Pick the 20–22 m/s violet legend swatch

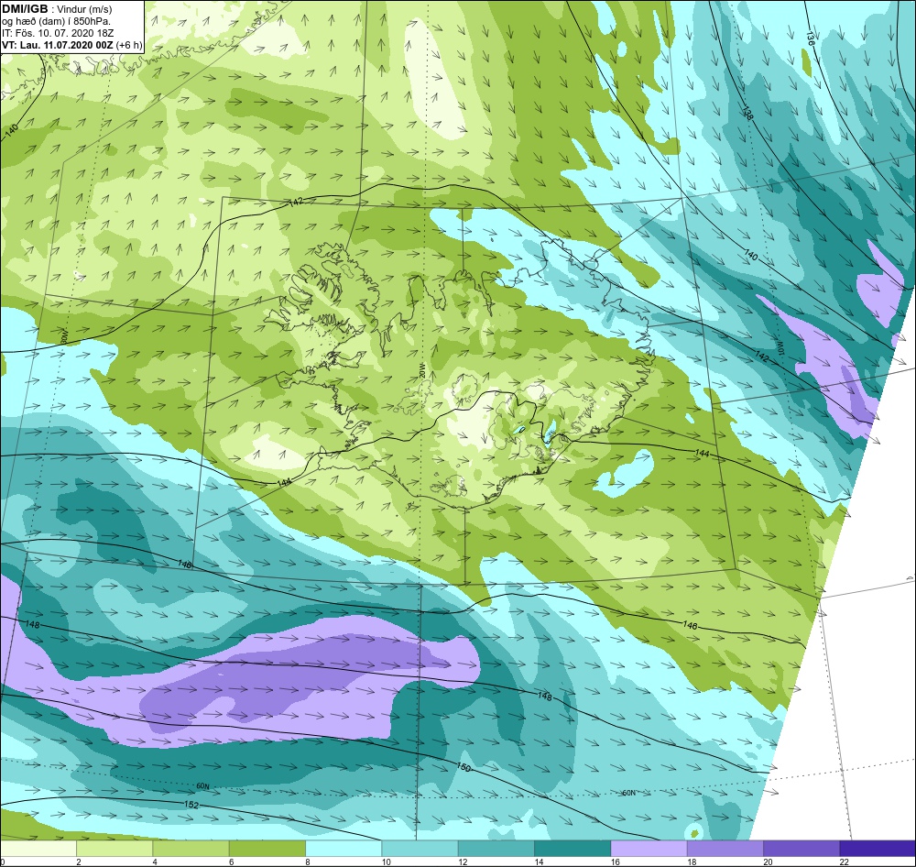(801, 848)
